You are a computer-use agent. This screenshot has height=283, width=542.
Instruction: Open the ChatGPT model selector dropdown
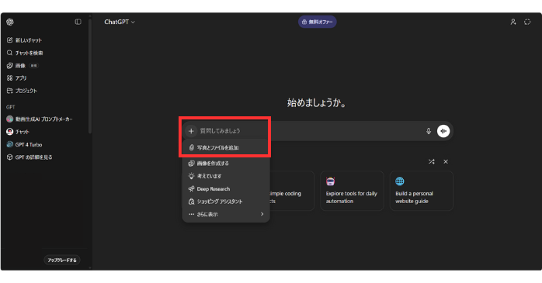point(120,22)
